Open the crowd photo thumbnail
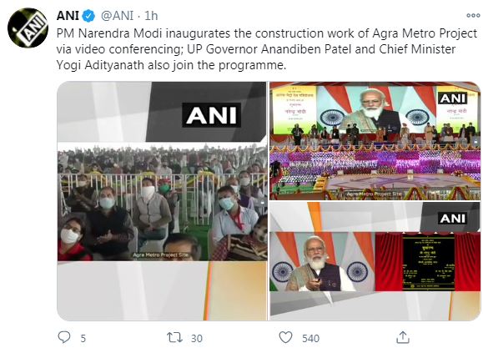The width and height of the screenshot is (483, 348). (x=162, y=201)
